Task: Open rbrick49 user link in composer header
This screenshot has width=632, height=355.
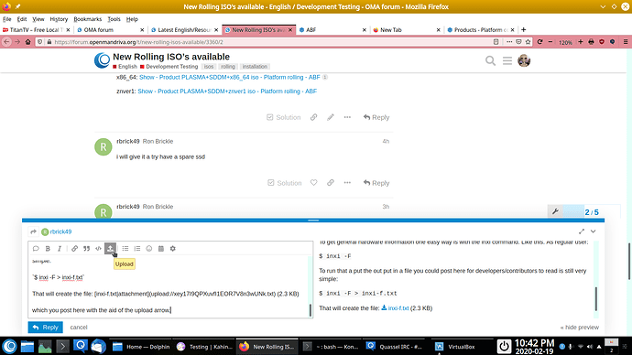Action: coord(60,231)
